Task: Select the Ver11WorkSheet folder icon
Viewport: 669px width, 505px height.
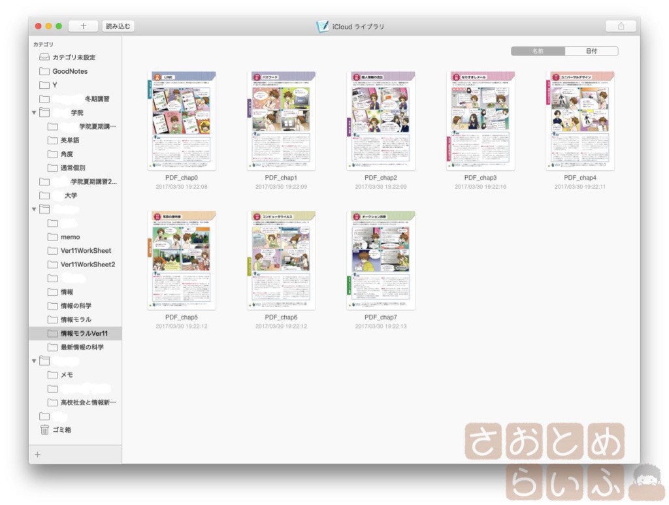Action: [53, 250]
